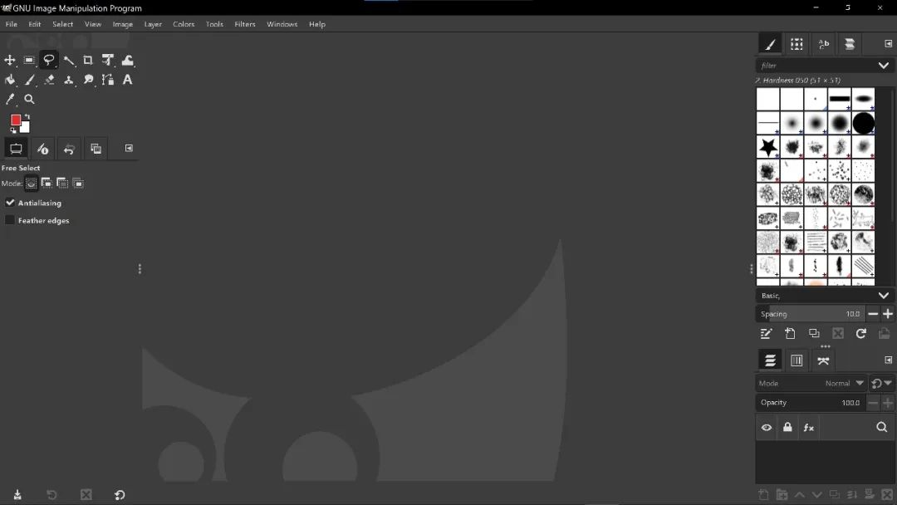Switch to the Undo History tab

point(69,149)
